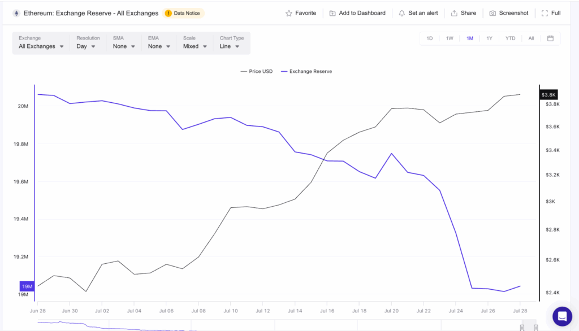Image resolution: width=579 pixels, height=331 pixels.
Task: Toggle the Price USD legend series
Action: 257,71
